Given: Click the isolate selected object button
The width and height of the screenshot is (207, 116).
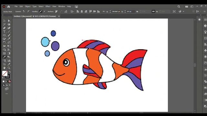Looking at the screenshot, I should click(174, 12).
